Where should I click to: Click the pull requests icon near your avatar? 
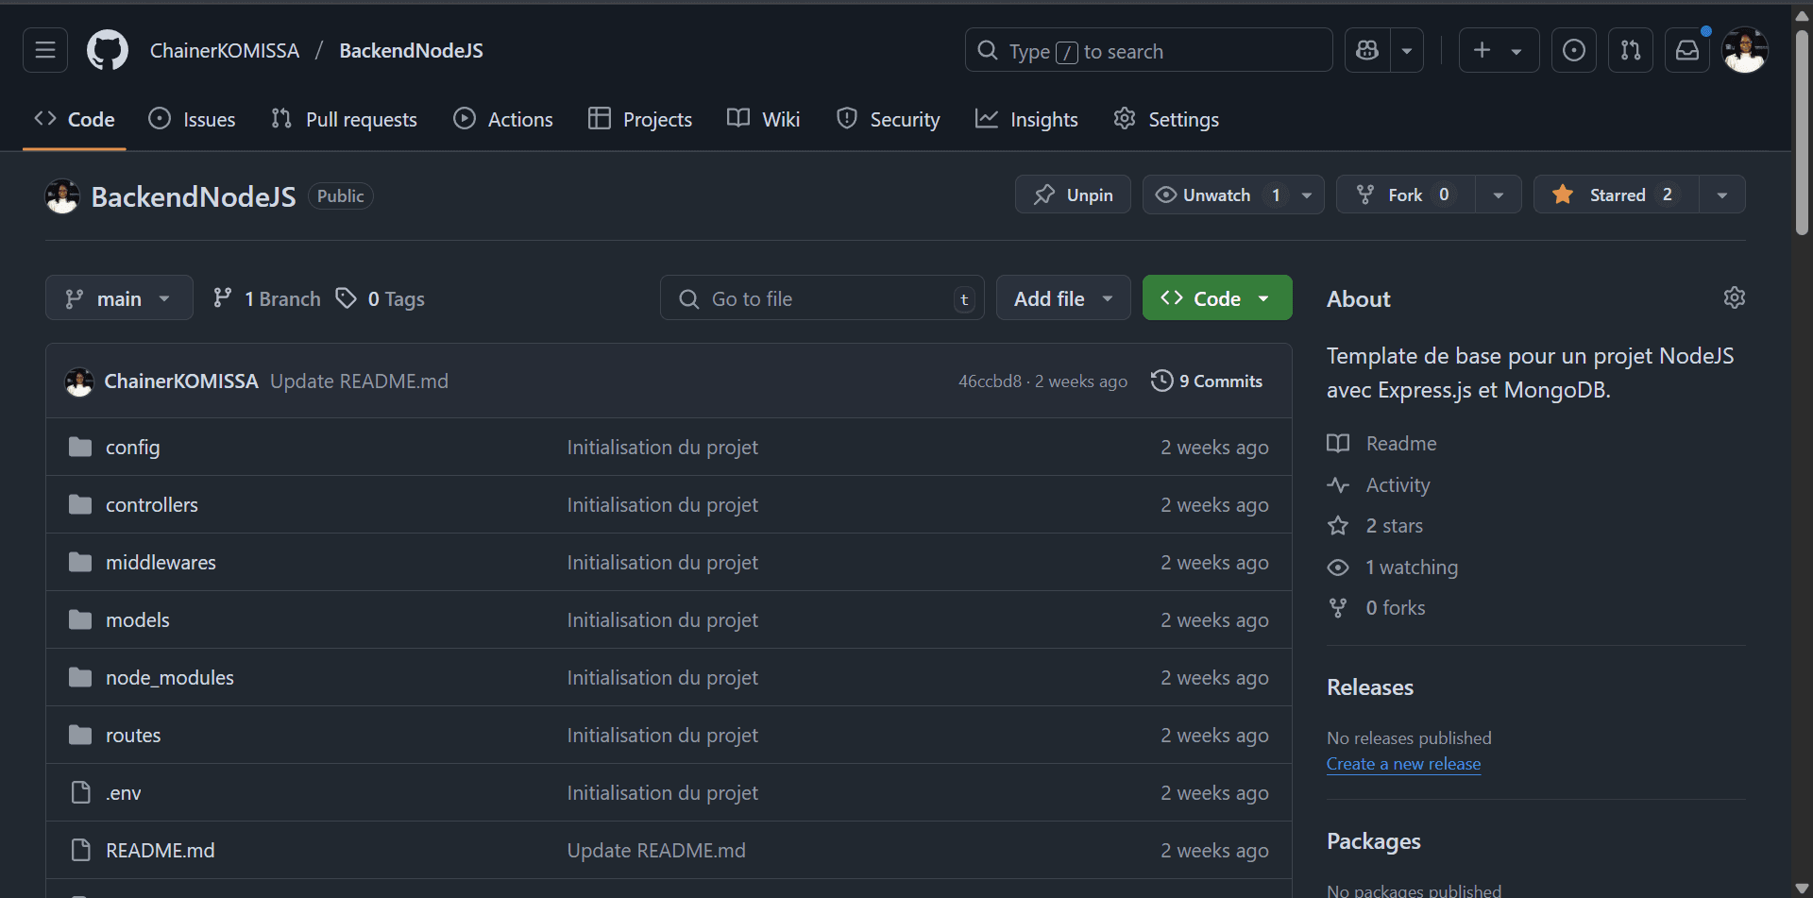pyautogui.click(x=1631, y=50)
